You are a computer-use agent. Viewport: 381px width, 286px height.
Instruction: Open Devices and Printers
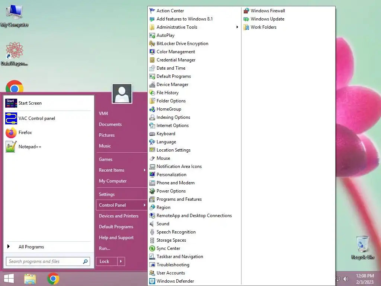[x=119, y=216]
